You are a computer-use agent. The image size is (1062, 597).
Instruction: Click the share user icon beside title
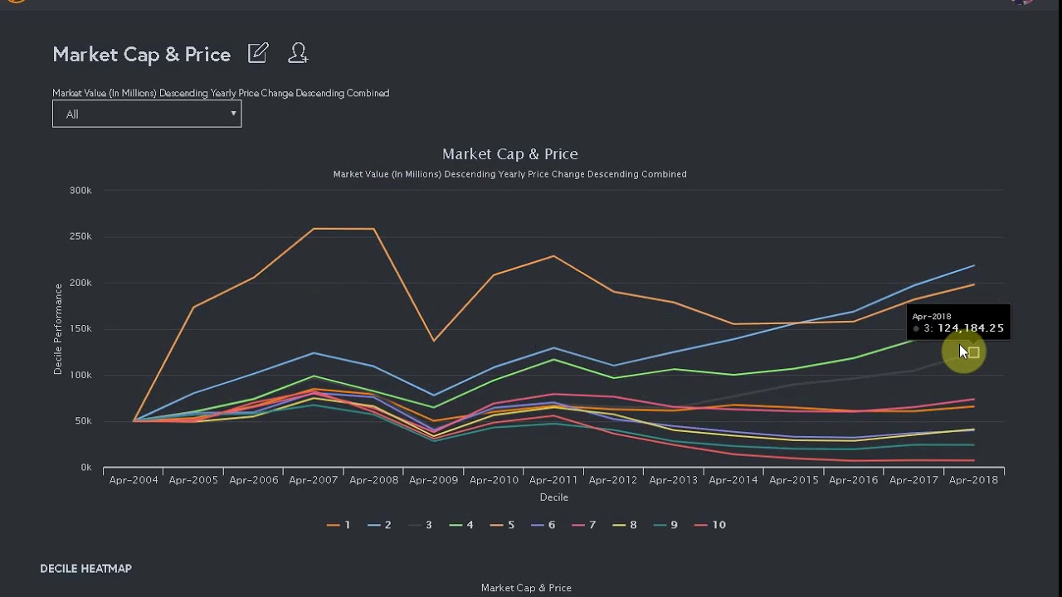click(298, 53)
